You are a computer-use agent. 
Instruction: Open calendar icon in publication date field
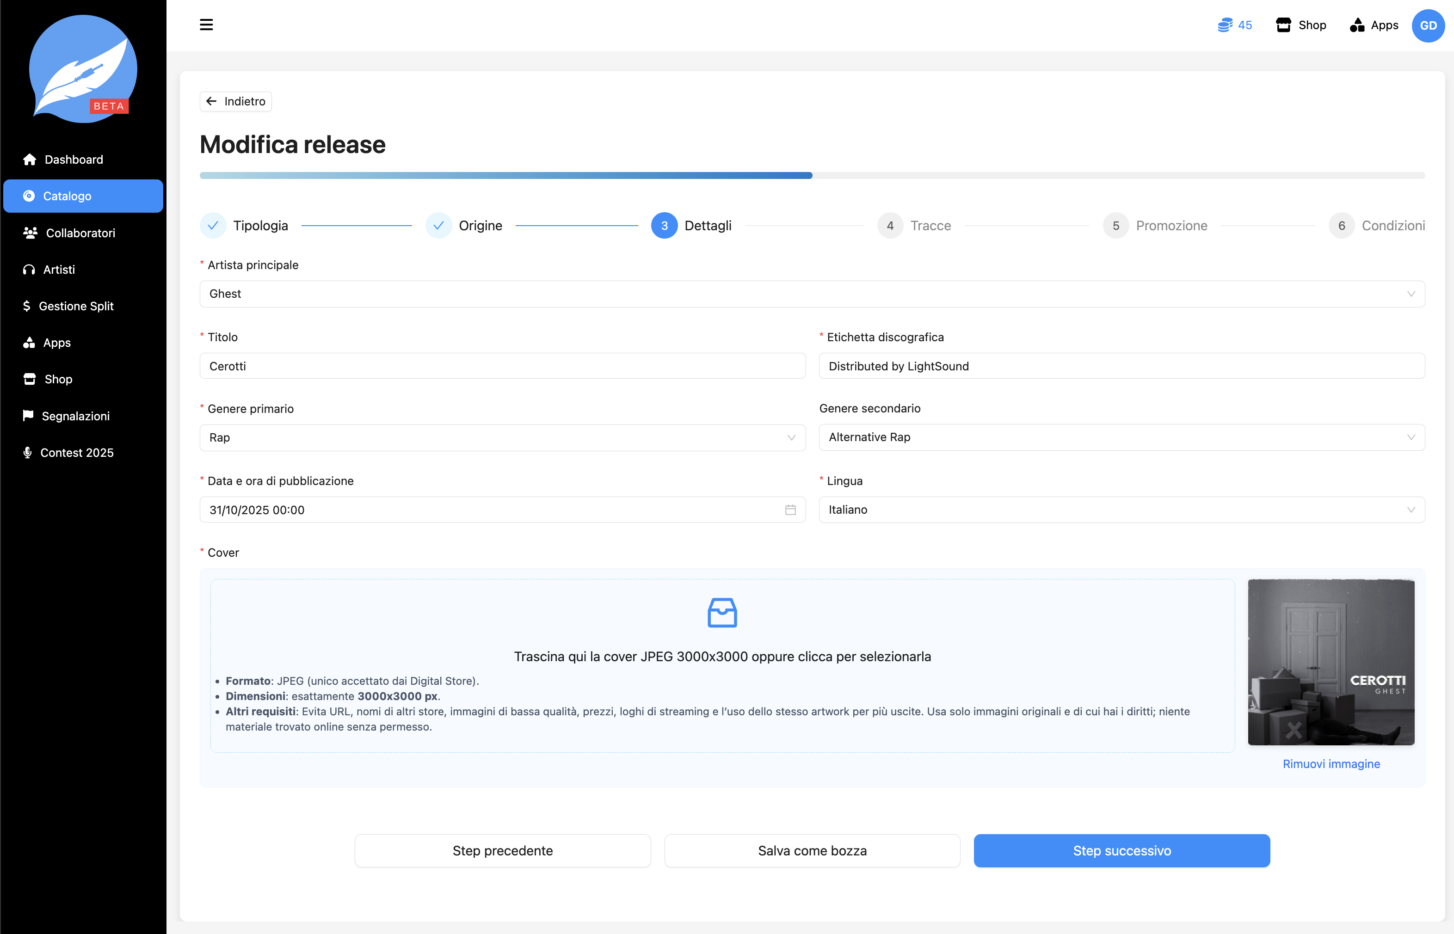coord(790,510)
